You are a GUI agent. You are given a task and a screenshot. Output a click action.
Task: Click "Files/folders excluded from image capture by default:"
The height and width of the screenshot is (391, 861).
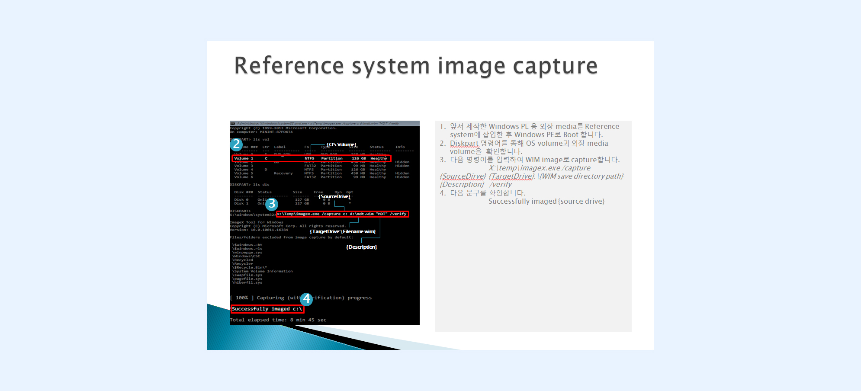291,237
